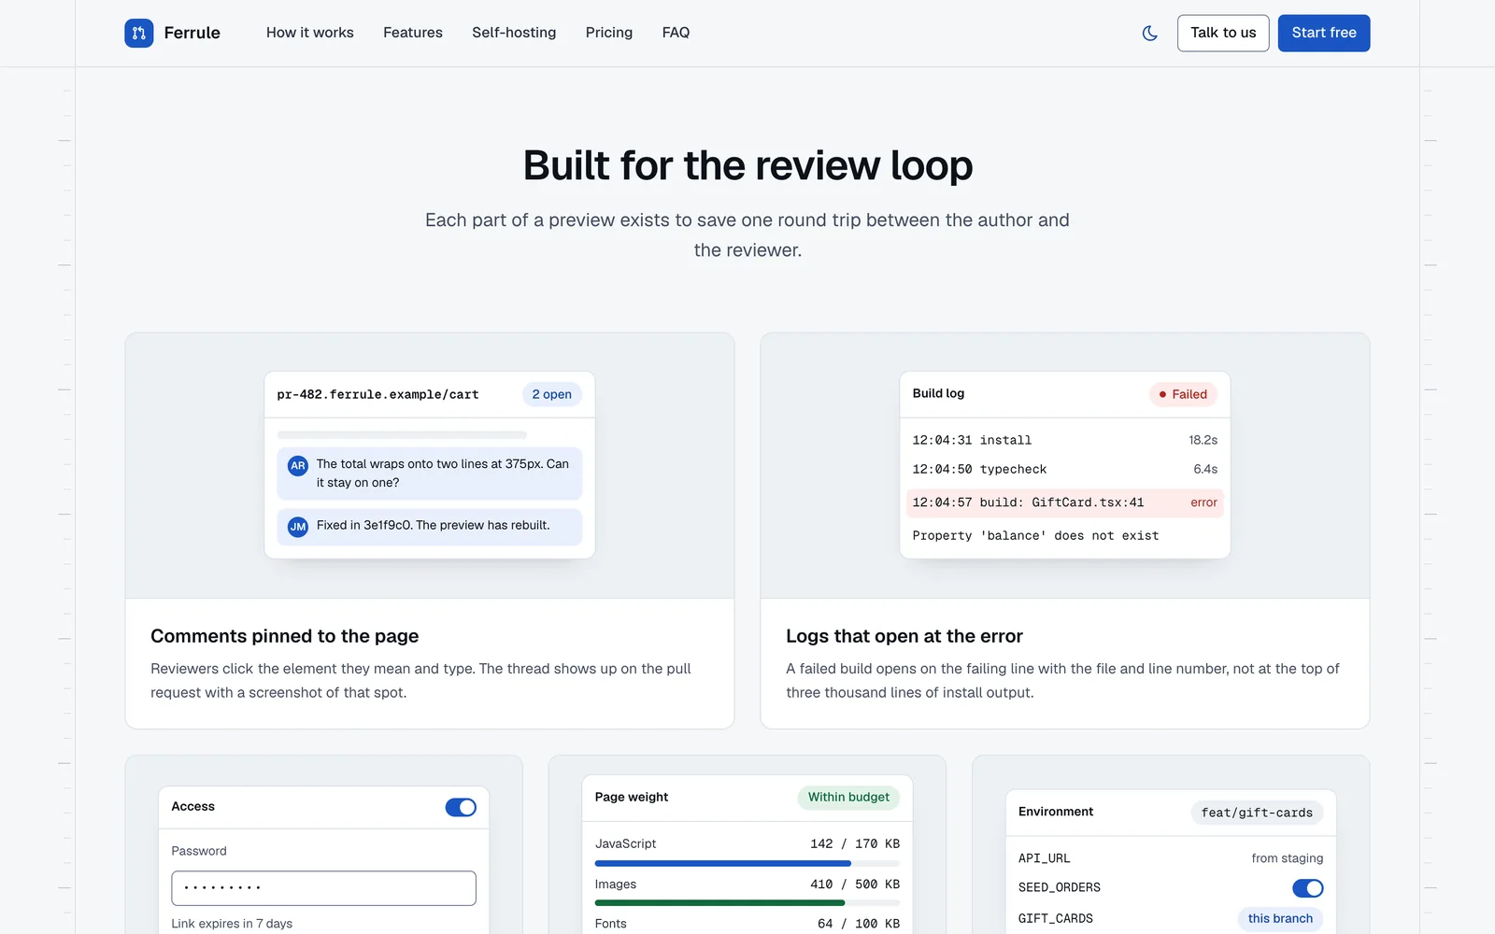Click the Talk to us button
Screen dimensions: 1495x934
pos(1223,33)
